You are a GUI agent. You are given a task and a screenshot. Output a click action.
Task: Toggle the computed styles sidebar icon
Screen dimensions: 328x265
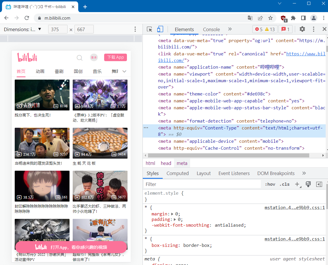[319, 184]
